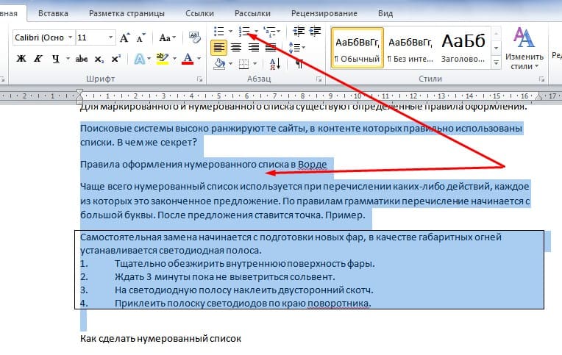Image resolution: width=562 pixels, height=355 pixels.
Task: Open font color dropdown arrow
Action: (199, 59)
